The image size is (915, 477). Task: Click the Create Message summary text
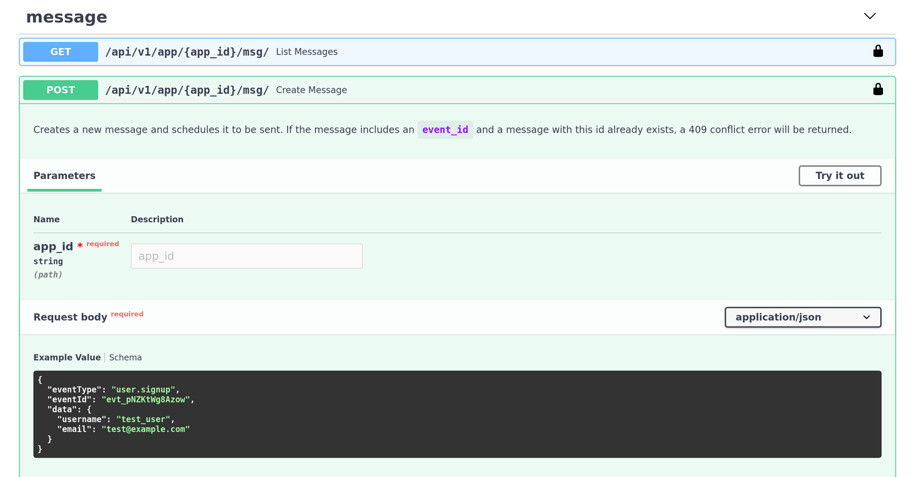coord(311,90)
